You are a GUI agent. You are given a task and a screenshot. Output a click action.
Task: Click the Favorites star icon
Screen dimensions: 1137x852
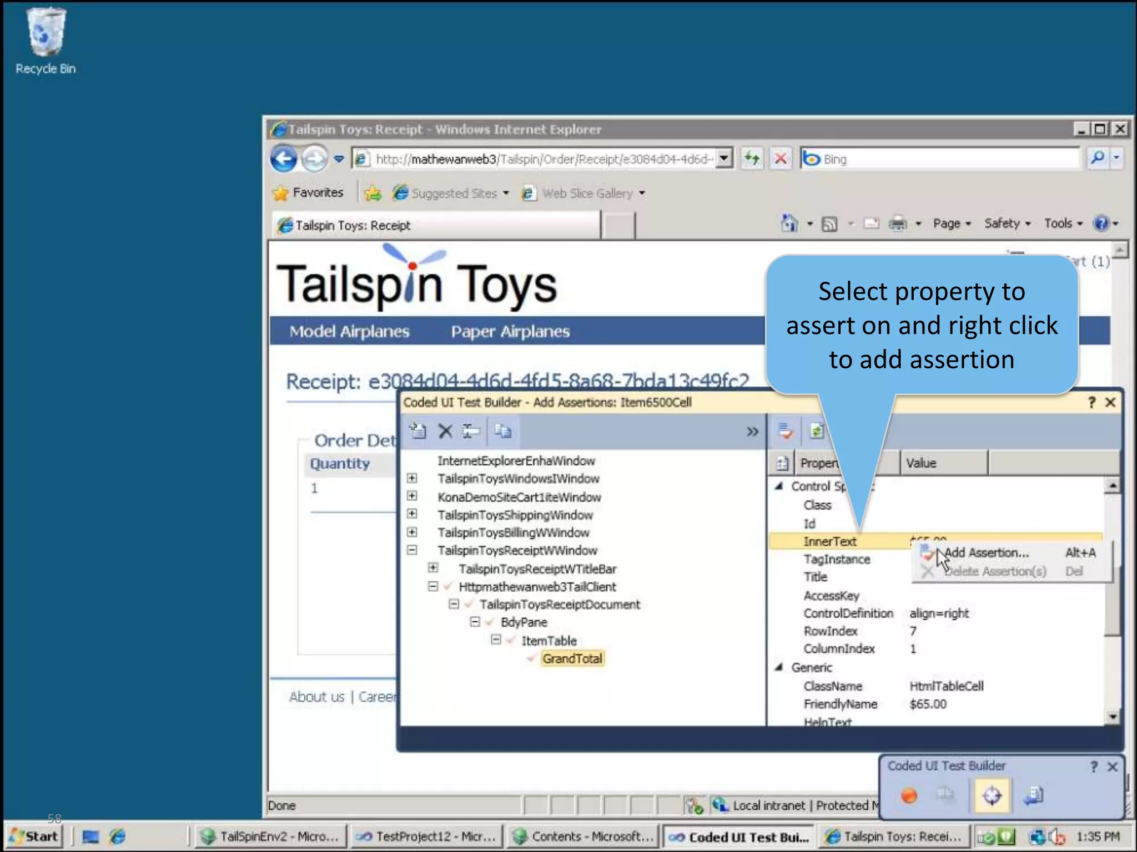tap(281, 193)
